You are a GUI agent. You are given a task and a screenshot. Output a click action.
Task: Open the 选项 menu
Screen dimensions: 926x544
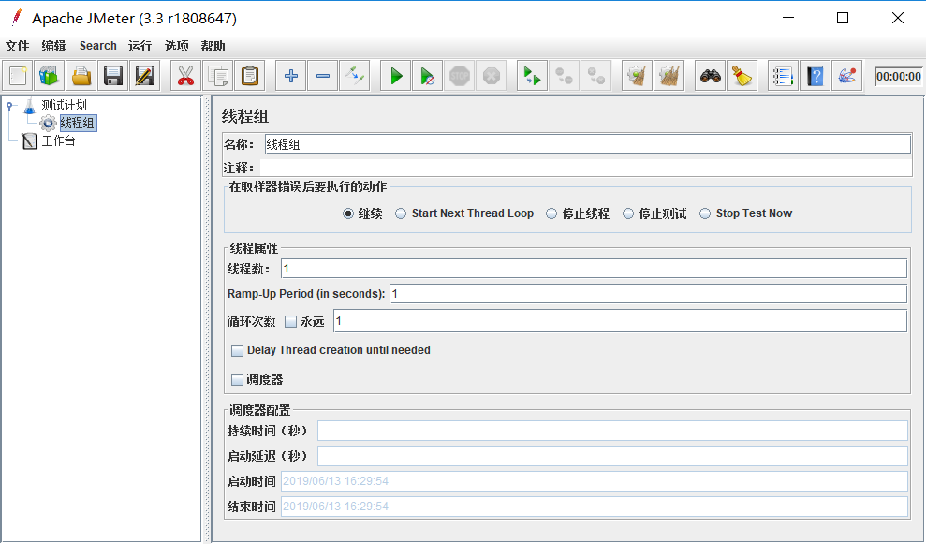click(x=177, y=46)
